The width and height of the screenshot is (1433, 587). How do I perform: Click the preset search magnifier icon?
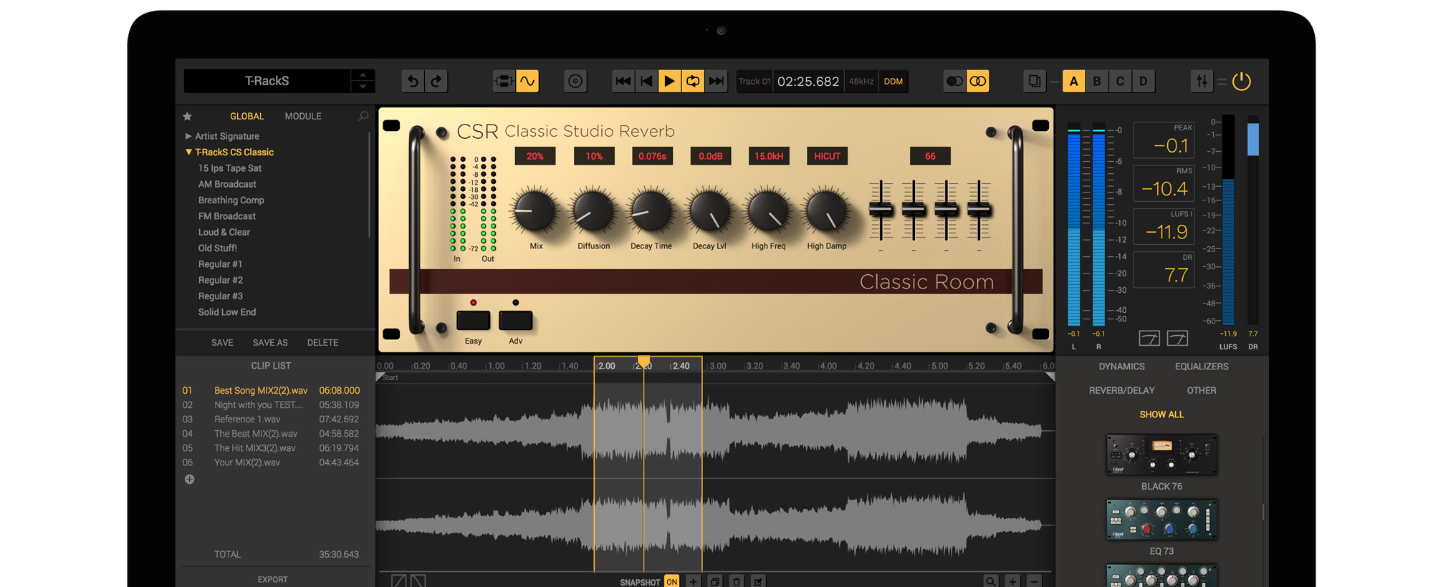pyautogui.click(x=363, y=116)
